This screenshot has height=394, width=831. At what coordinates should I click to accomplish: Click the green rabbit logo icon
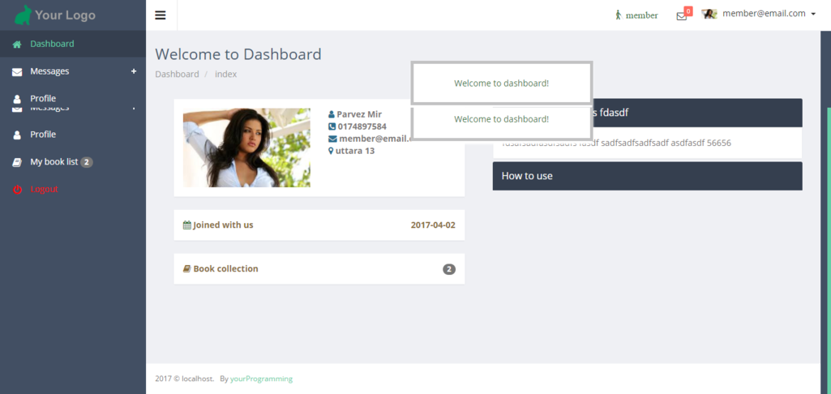click(x=23, y=15)
